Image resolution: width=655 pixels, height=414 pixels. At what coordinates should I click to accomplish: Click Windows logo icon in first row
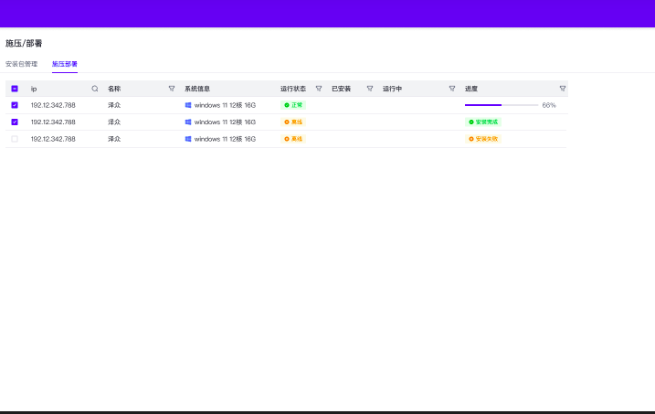(188, 105)
